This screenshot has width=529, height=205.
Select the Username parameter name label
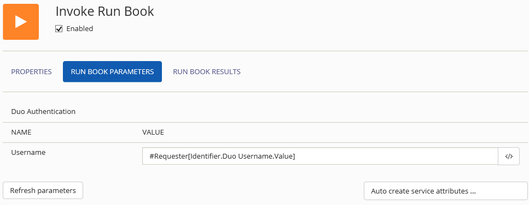click(28, 152)
